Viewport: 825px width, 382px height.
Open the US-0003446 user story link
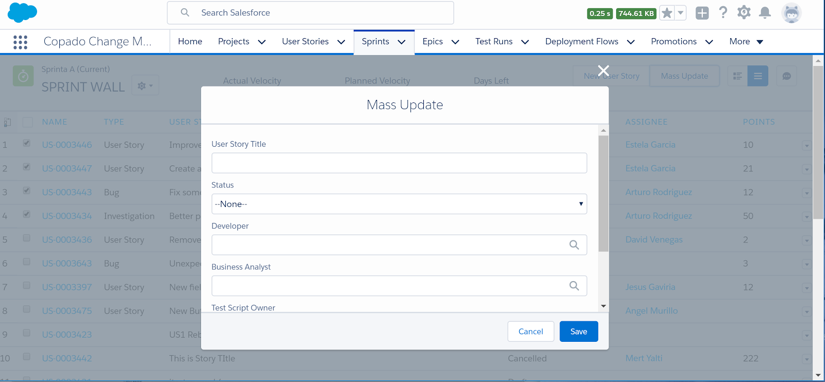[67, 145]
